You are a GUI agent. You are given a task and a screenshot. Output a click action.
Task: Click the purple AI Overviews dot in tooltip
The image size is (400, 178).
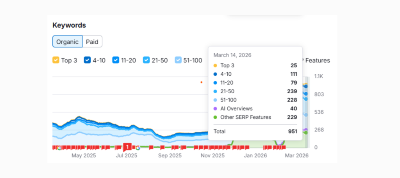(215, 109)
